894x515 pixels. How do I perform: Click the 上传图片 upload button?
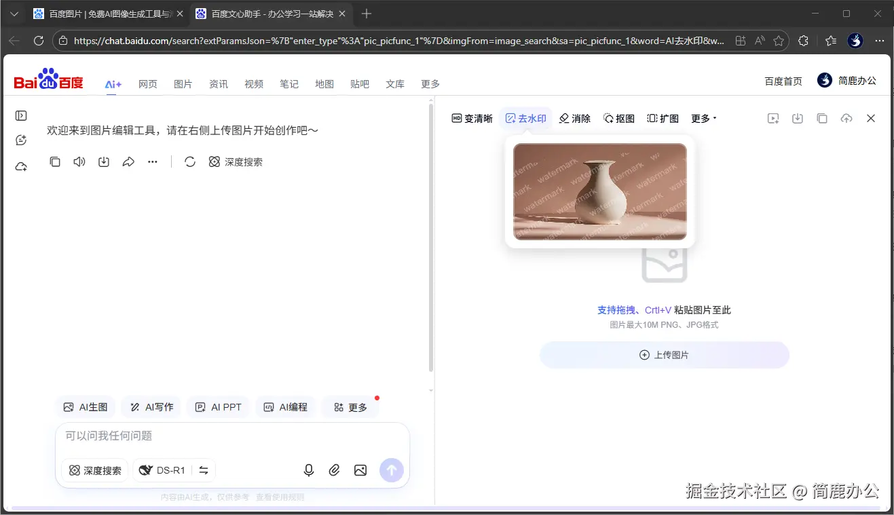(664, 354)
